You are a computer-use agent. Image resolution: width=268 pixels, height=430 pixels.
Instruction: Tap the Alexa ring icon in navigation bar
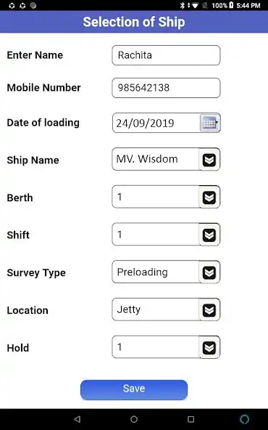click(x=245, y=419)
